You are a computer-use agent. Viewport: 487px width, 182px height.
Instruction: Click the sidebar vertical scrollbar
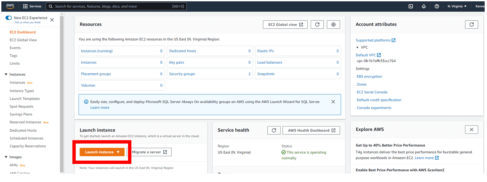pyautogui.click(x=62, y=94)
